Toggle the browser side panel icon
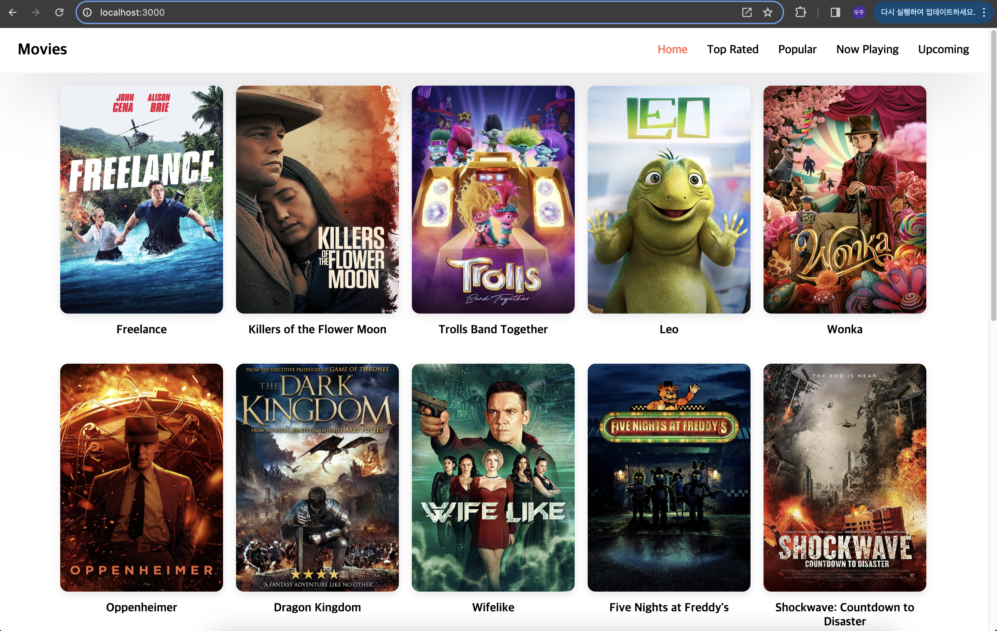This screenshot has width=997, height=631. point(835,12)
